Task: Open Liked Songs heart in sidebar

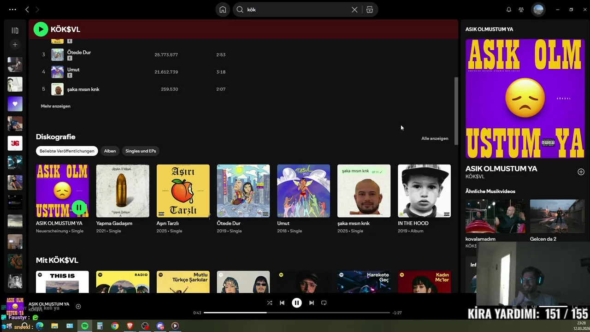Action: pyautogui.click(x=15, y=104)
